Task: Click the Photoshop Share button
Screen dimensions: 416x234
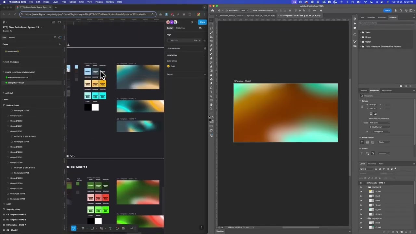Action: tap(387, 10)
